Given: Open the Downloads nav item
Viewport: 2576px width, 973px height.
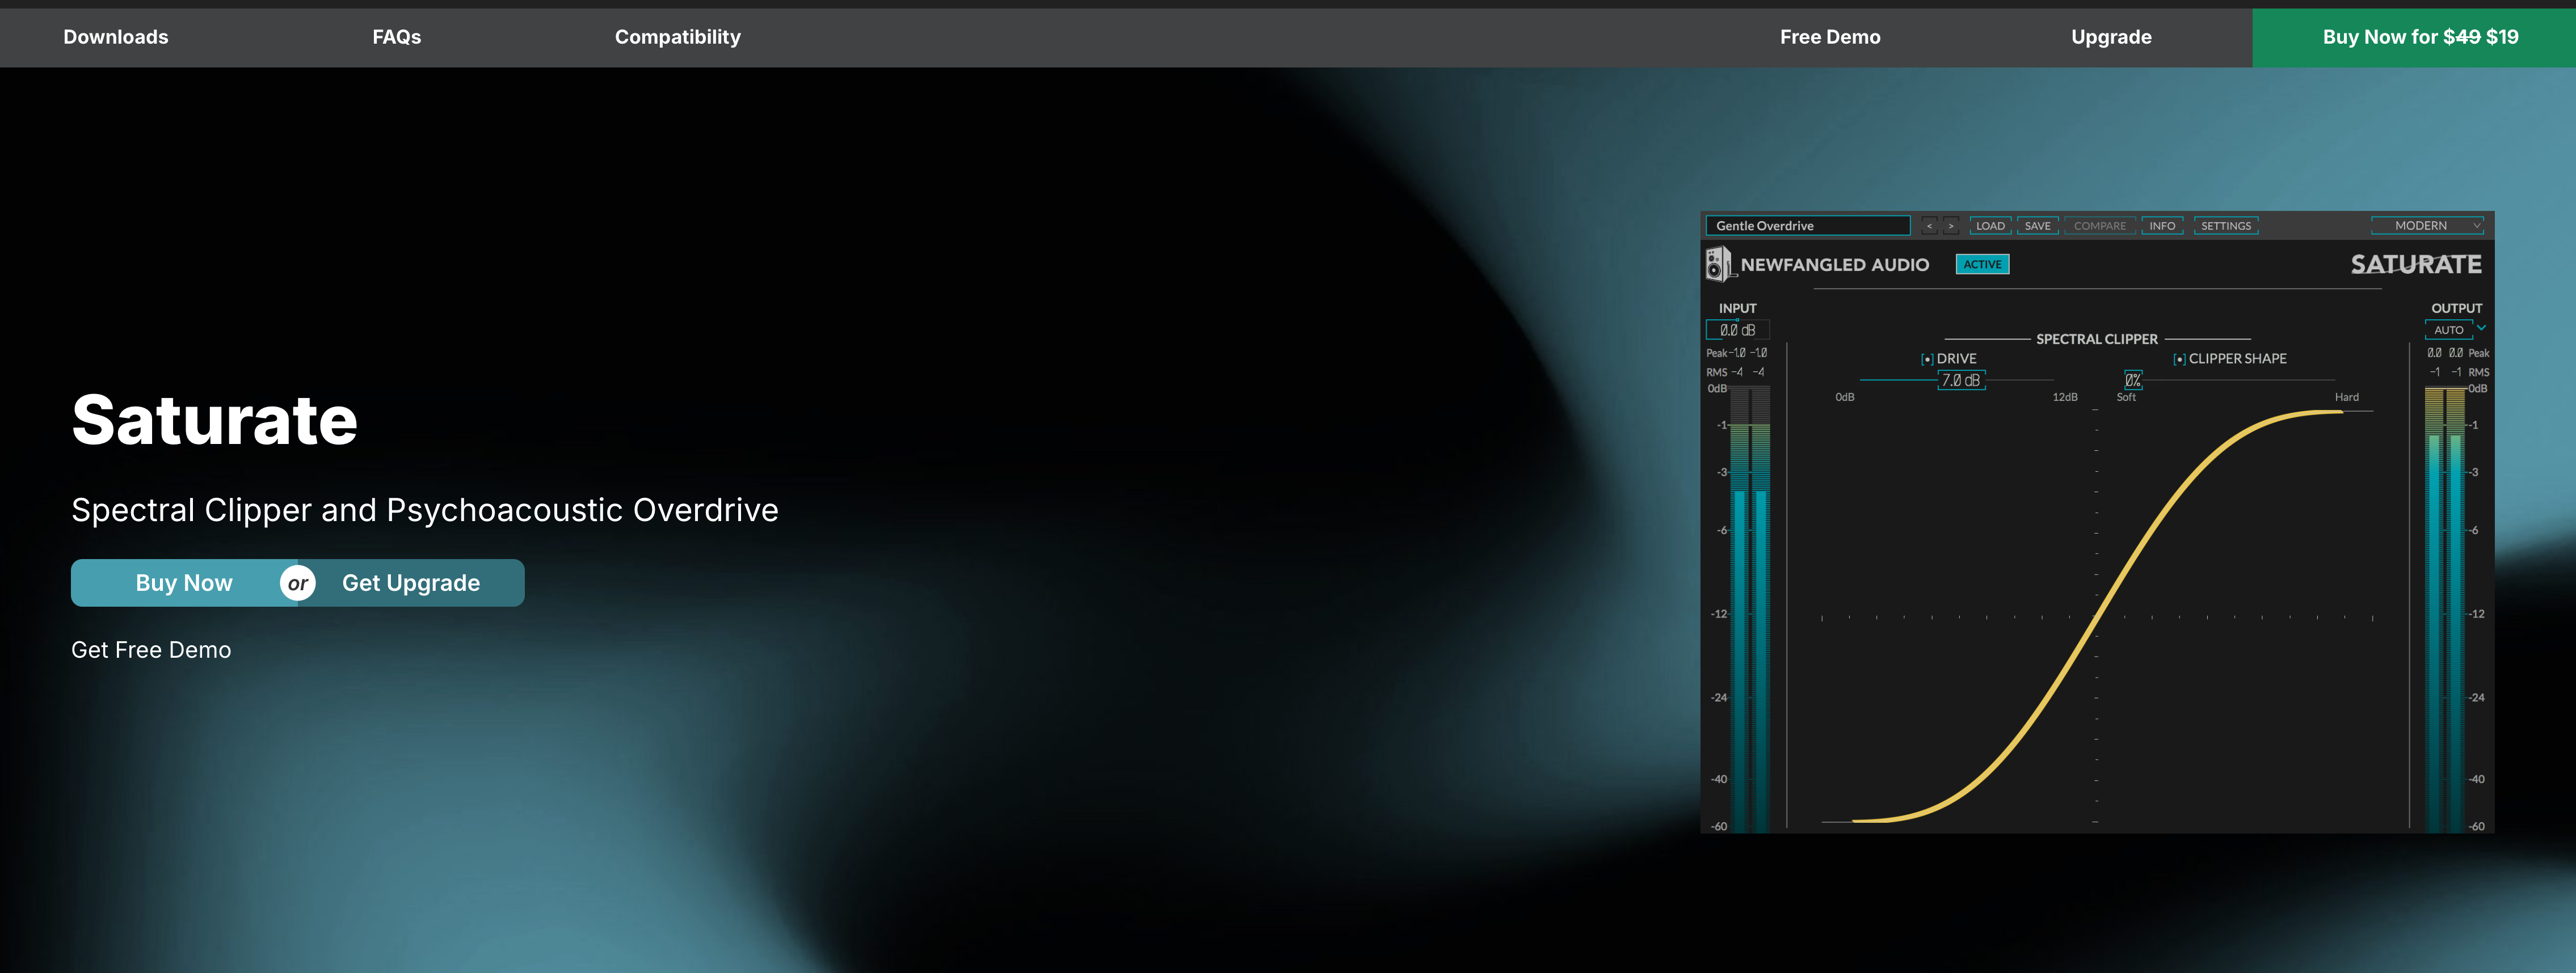Looking at the screenshot, I should point(116,37).
